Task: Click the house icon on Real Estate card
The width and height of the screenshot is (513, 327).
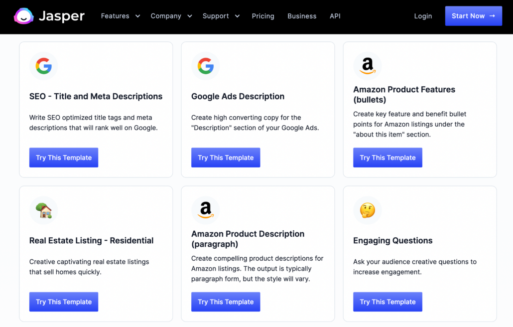Action: 44,210
